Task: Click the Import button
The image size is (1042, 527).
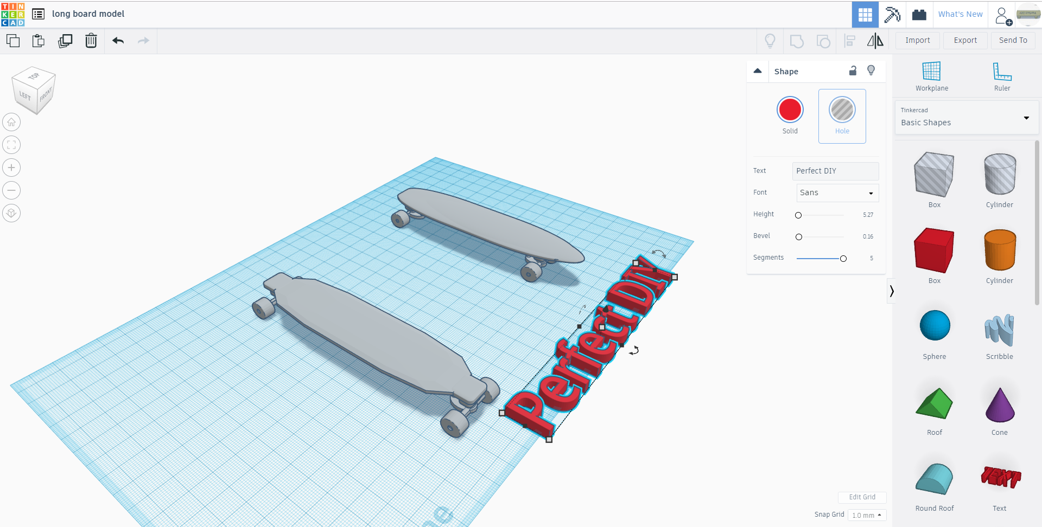Action: click(x=918, y=41)
